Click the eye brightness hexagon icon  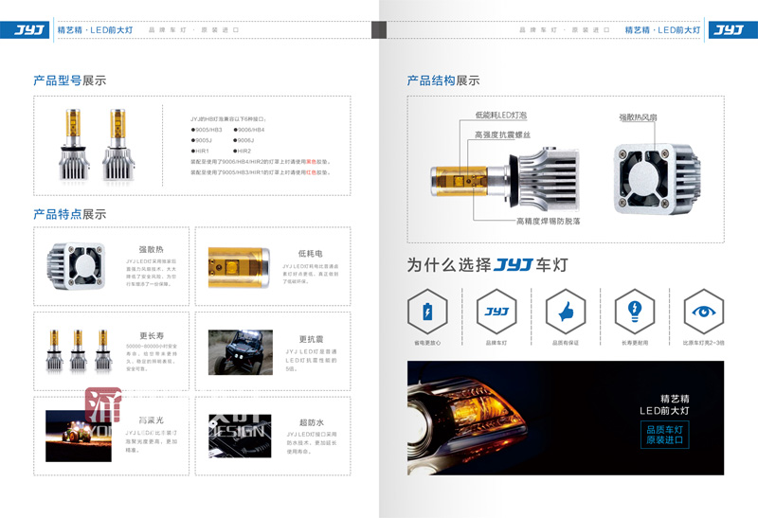703,312
